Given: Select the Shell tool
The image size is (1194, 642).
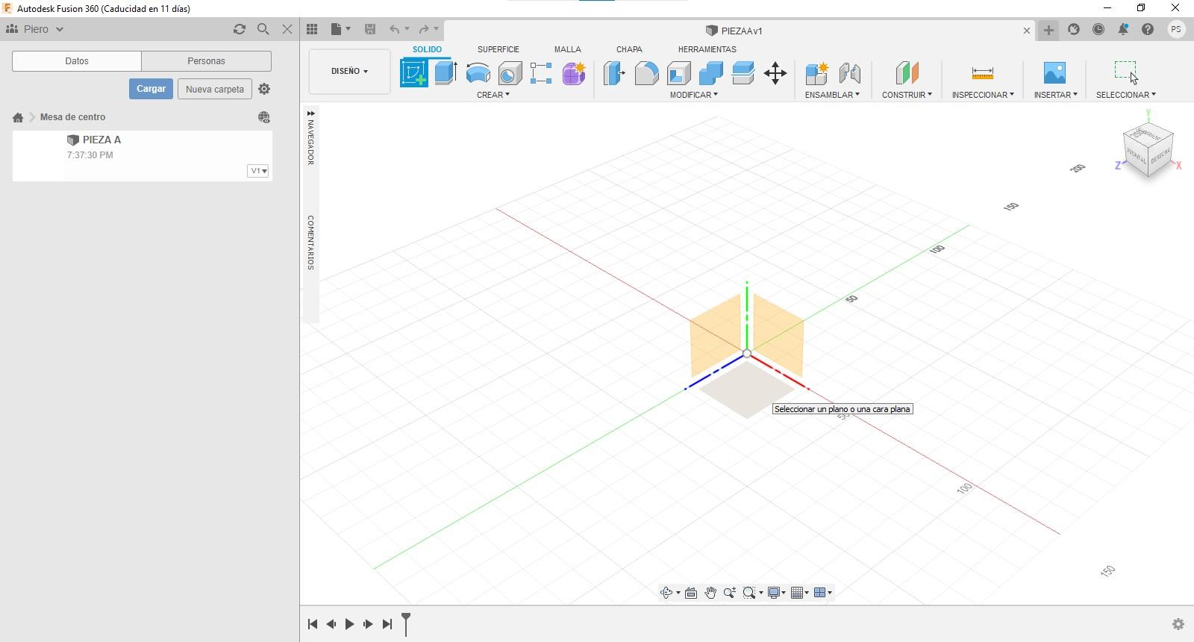Looking at the screenshot, I should 678,73.
